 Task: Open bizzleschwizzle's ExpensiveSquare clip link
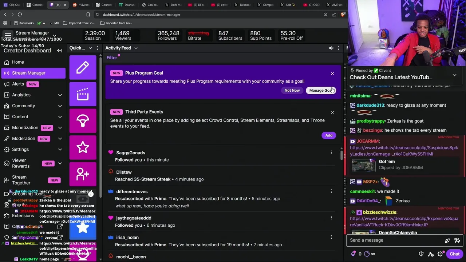pos(404,222)
